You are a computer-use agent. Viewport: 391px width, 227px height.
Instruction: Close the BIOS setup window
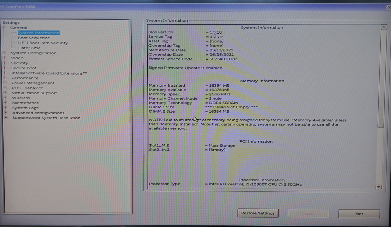pyautogui.click(x=388, y=7)
